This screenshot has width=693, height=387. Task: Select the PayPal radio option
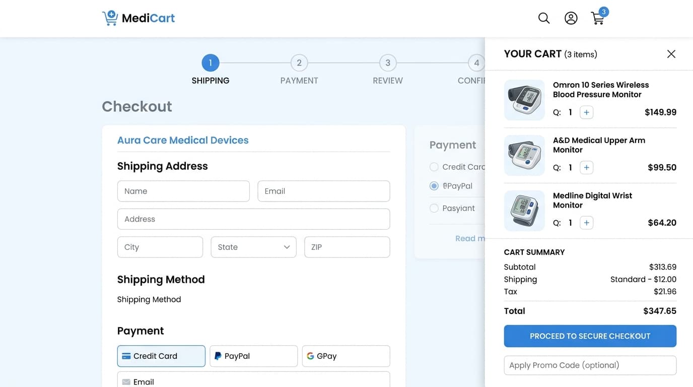tap(434, 186)
